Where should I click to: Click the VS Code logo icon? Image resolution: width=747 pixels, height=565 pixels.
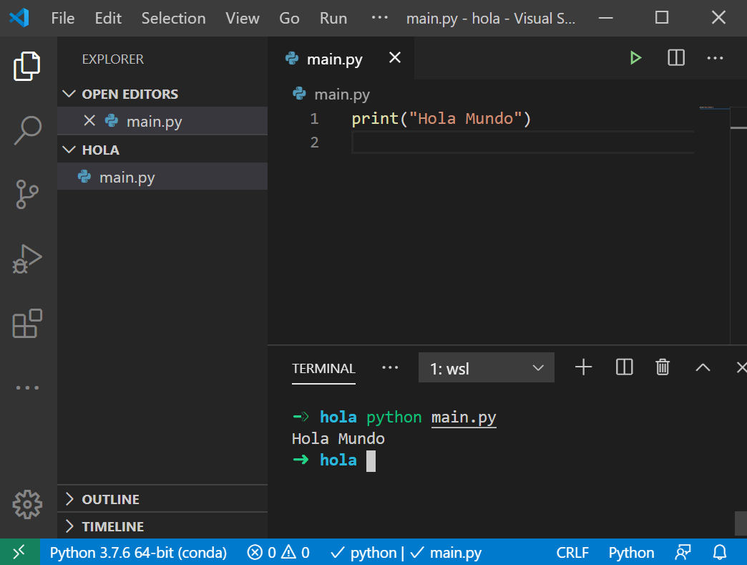pos(19,18)
